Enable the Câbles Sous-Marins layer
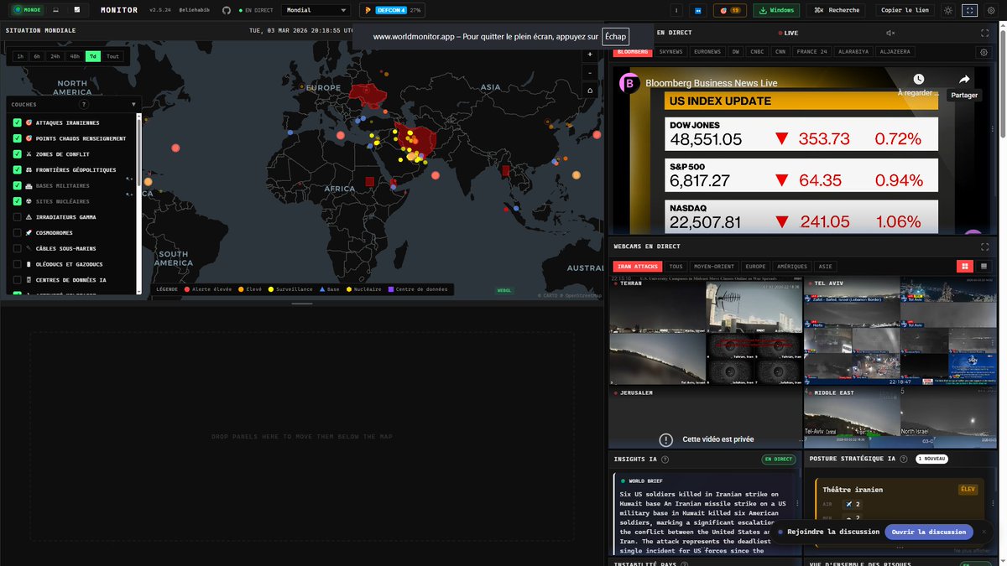This screenshot has width=1007, height=566. [x=17, y=248]
